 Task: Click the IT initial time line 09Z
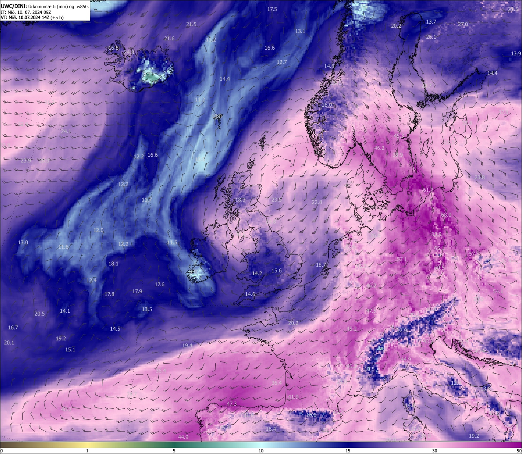click(x=26, y=12)
